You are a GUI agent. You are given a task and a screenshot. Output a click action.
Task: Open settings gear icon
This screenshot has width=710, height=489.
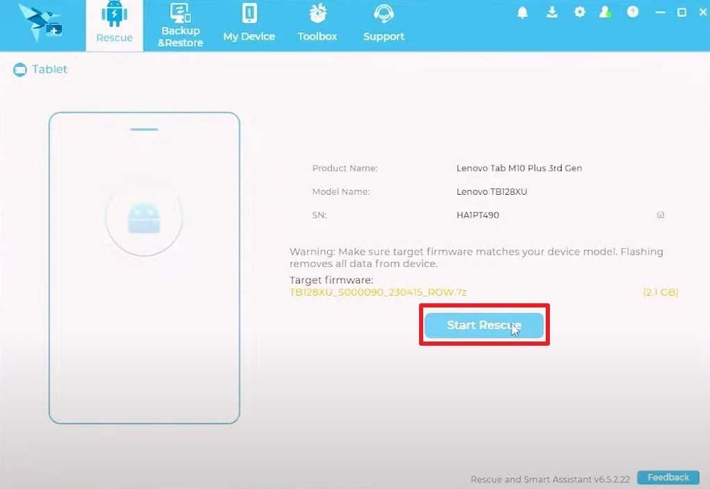[x=580, y=13]
